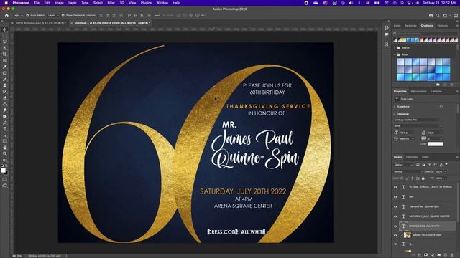Select the Zoom tool
The image size is (460, 258).
click(5, 153)
